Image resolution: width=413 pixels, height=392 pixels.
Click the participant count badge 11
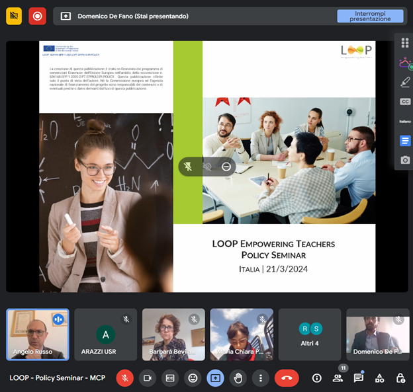pyautogui.click(x=344, y=368)
